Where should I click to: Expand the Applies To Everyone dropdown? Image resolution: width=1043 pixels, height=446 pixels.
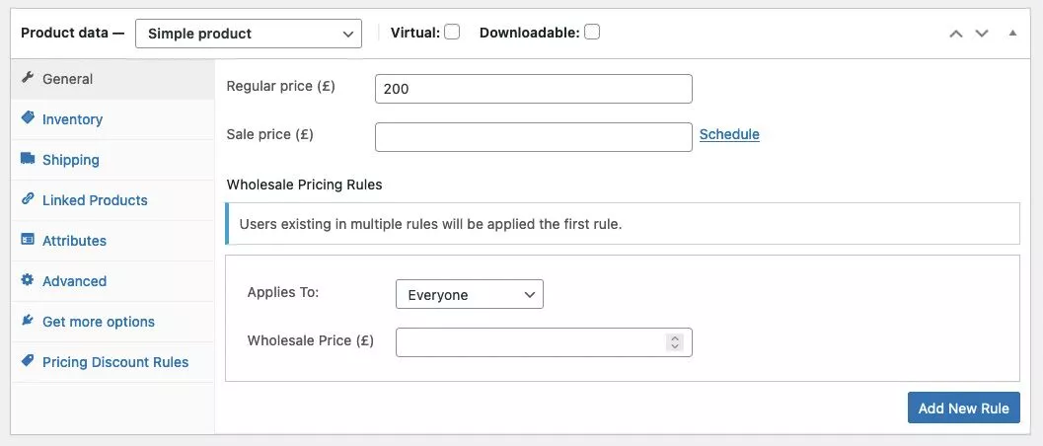point(470,294)
